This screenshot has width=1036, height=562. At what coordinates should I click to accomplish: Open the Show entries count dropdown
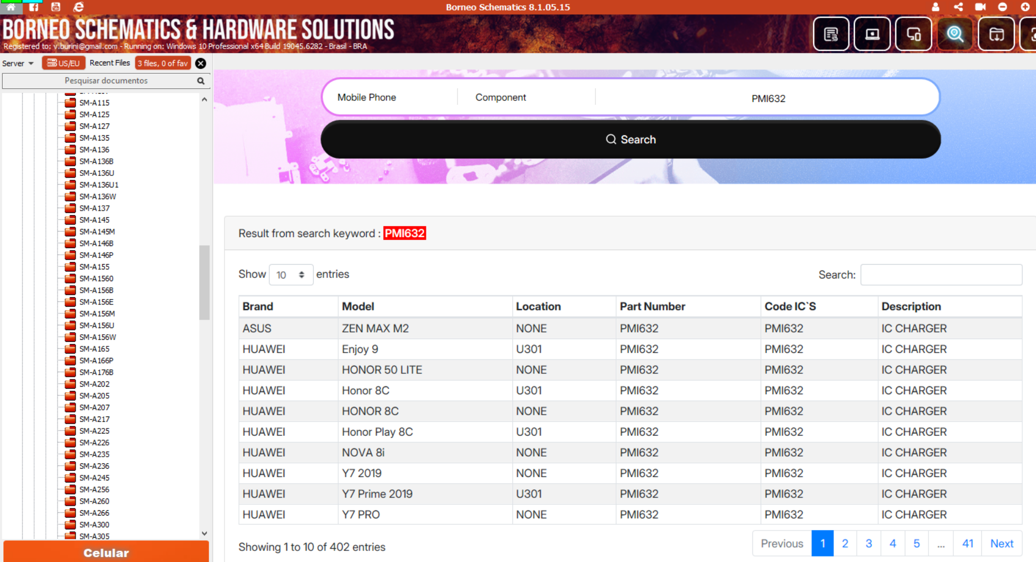(291, 275)
